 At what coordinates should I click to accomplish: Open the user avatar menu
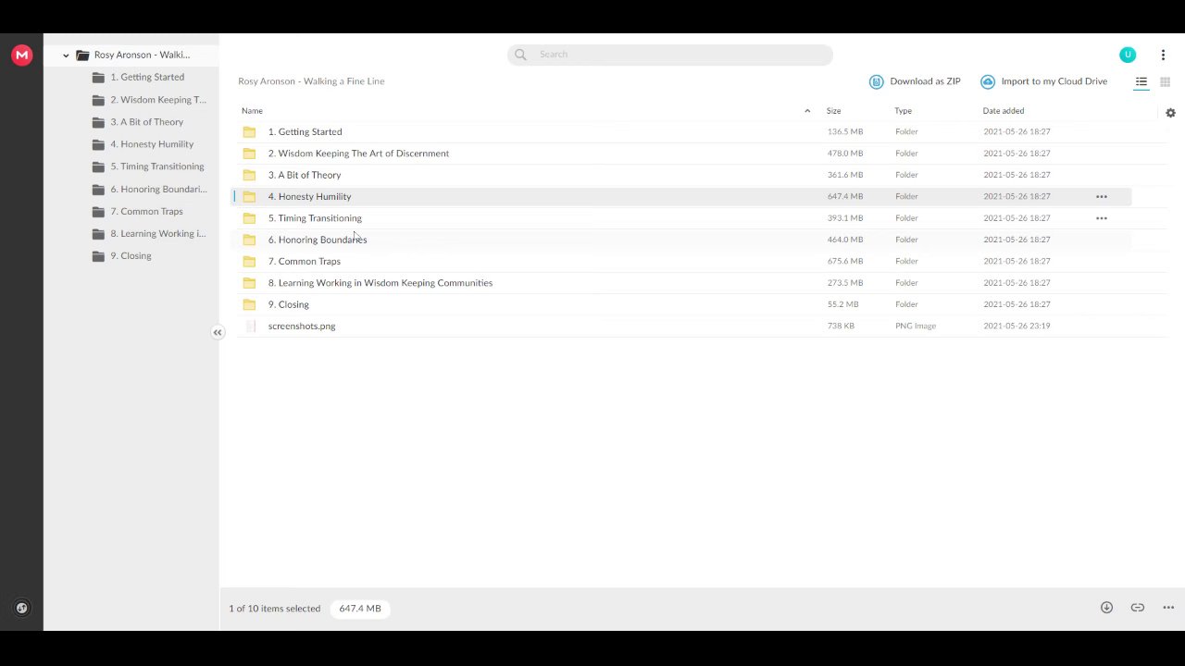(x=1128, y=55)
